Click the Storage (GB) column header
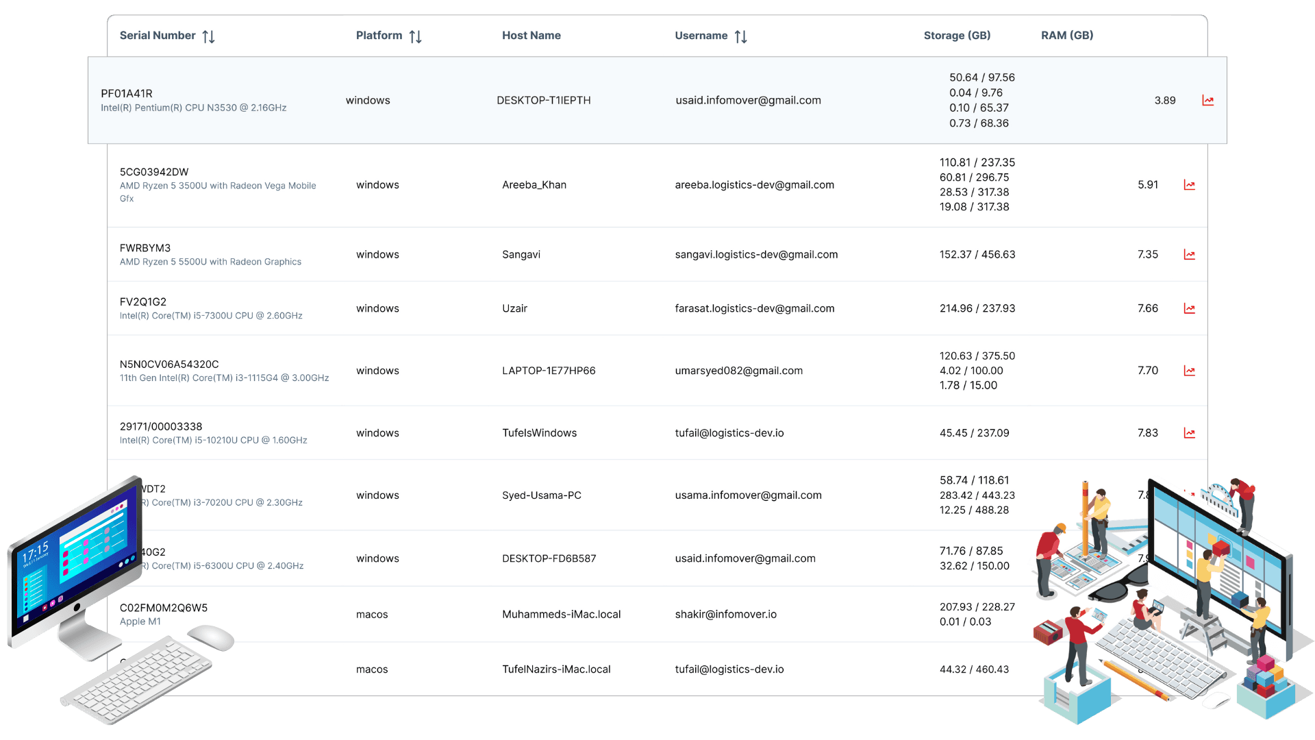This screenshot has width=1315, height=740. click(x=957, y=36)
